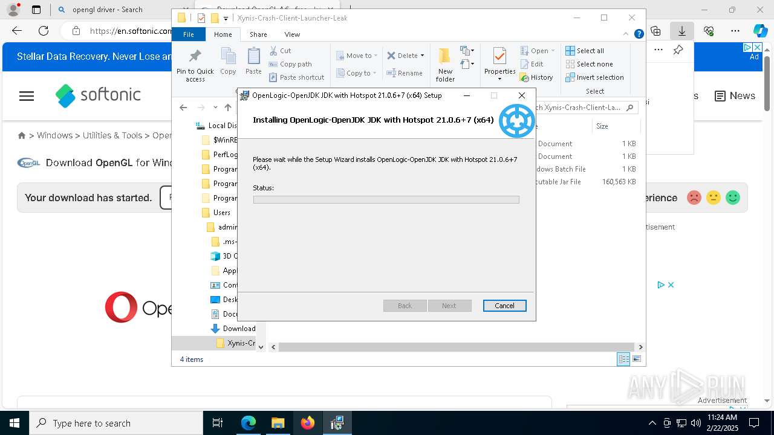Click Select none in Explorer ribbon
This screenshot has width=774, height=435.
pyautogui.click(x=589, y=64)
